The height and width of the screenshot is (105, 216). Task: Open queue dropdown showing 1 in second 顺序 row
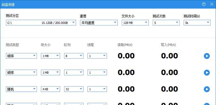point(74,73)
